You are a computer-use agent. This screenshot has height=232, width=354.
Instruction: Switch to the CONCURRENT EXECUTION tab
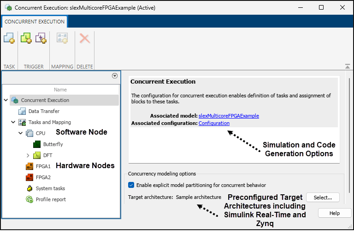(35, 22)
